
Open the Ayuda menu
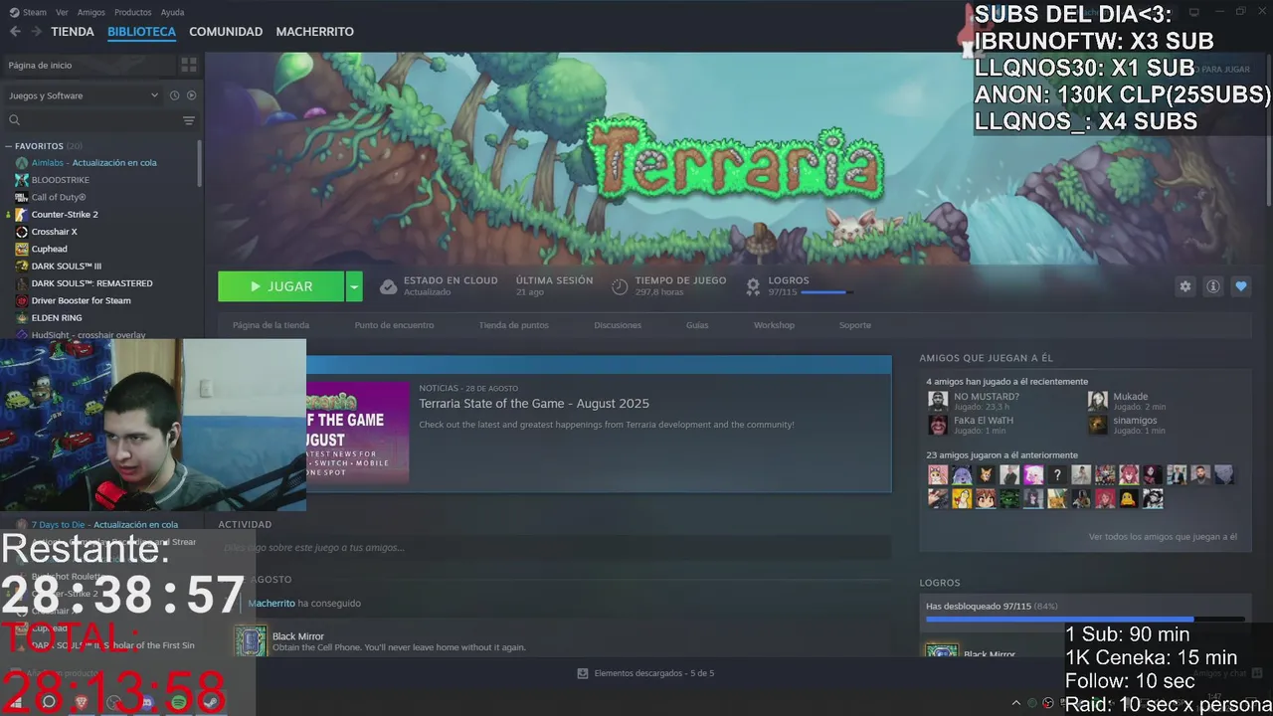pos(172,12)
